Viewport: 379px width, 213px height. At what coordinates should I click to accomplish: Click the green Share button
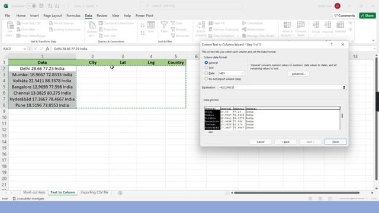(367, 15)
